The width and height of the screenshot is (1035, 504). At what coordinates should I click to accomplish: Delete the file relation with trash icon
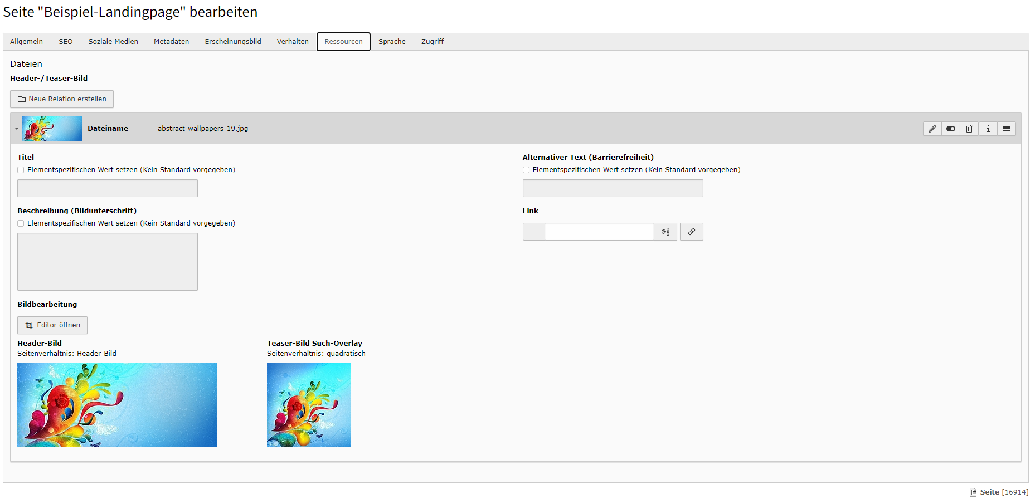(x=969, y=129)
